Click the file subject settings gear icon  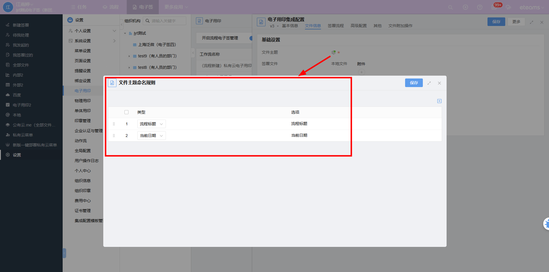(x=333, y=53)
